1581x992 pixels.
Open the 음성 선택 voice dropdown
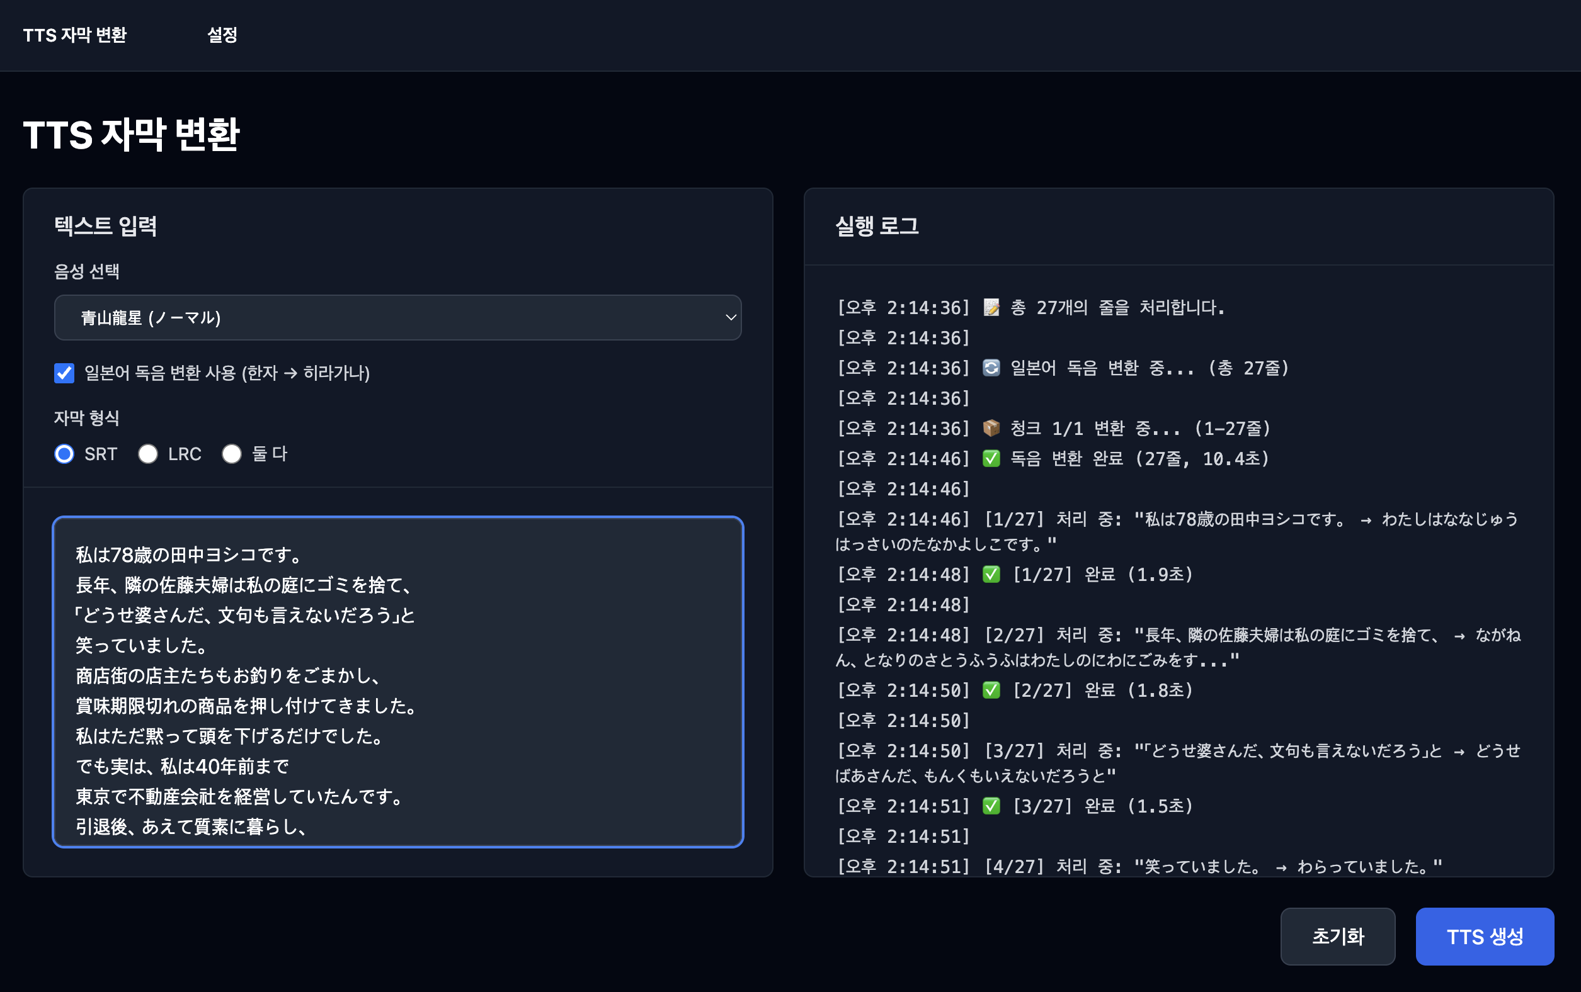(x=397, y=317)
